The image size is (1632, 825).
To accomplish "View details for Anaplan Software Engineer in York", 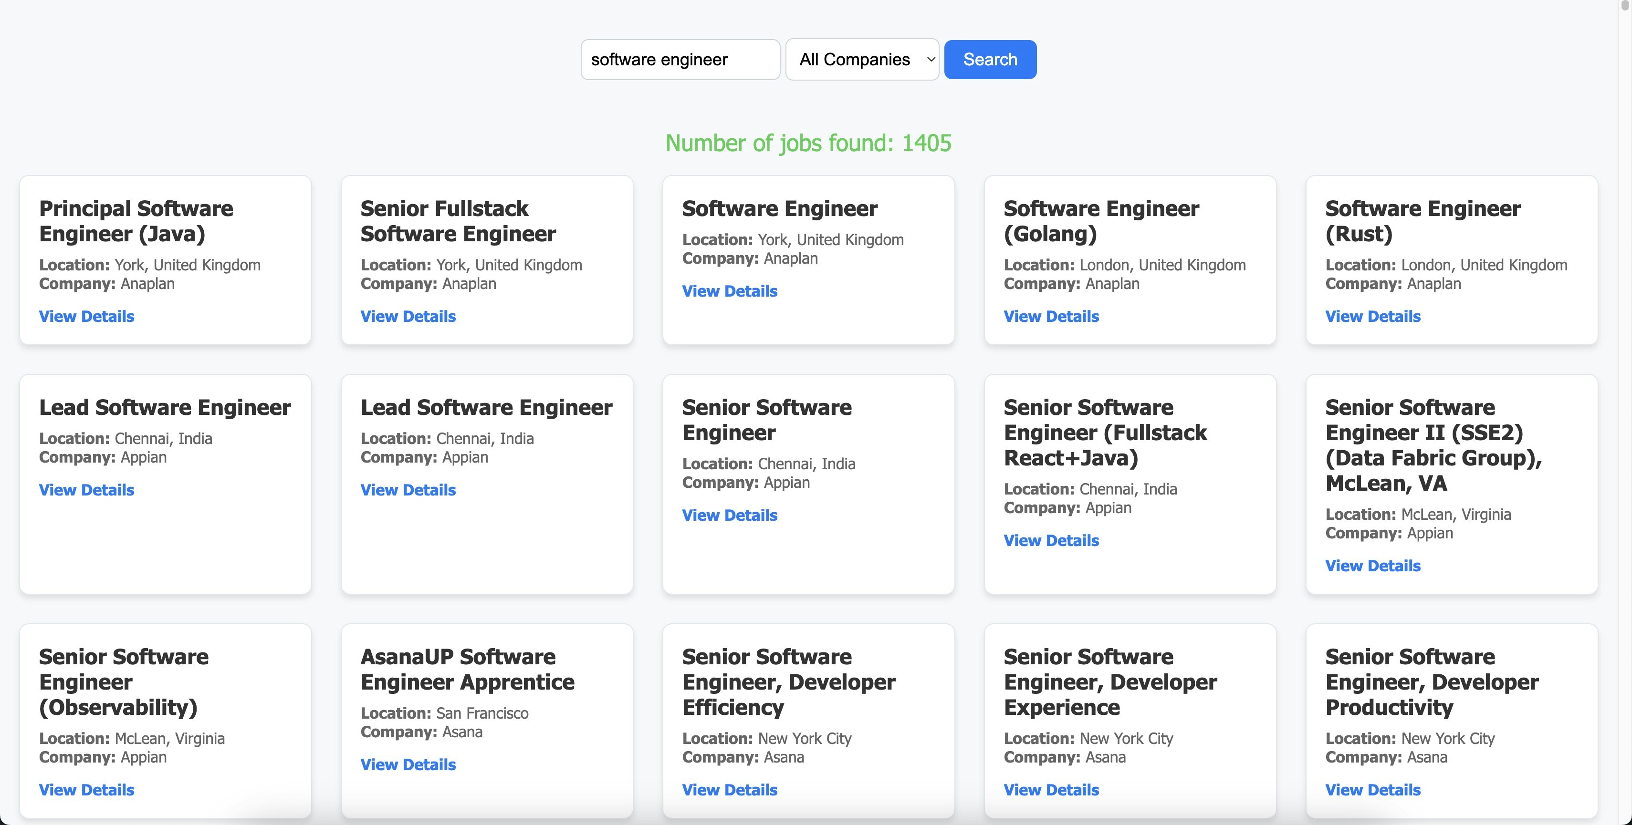I will (x=730, y=290).
